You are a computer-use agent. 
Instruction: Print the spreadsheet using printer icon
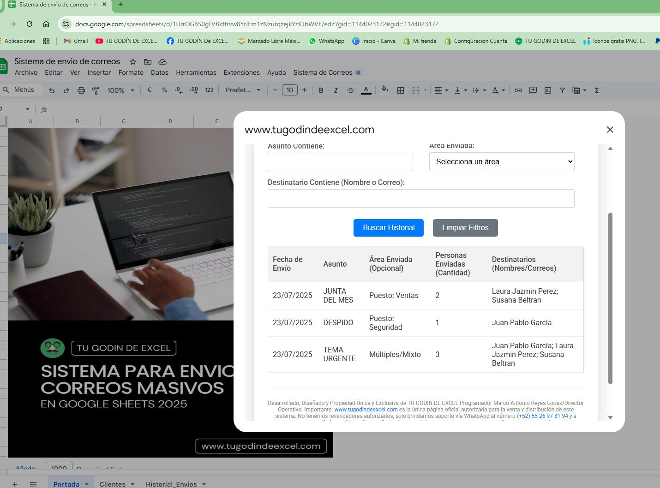click(81, 90)
